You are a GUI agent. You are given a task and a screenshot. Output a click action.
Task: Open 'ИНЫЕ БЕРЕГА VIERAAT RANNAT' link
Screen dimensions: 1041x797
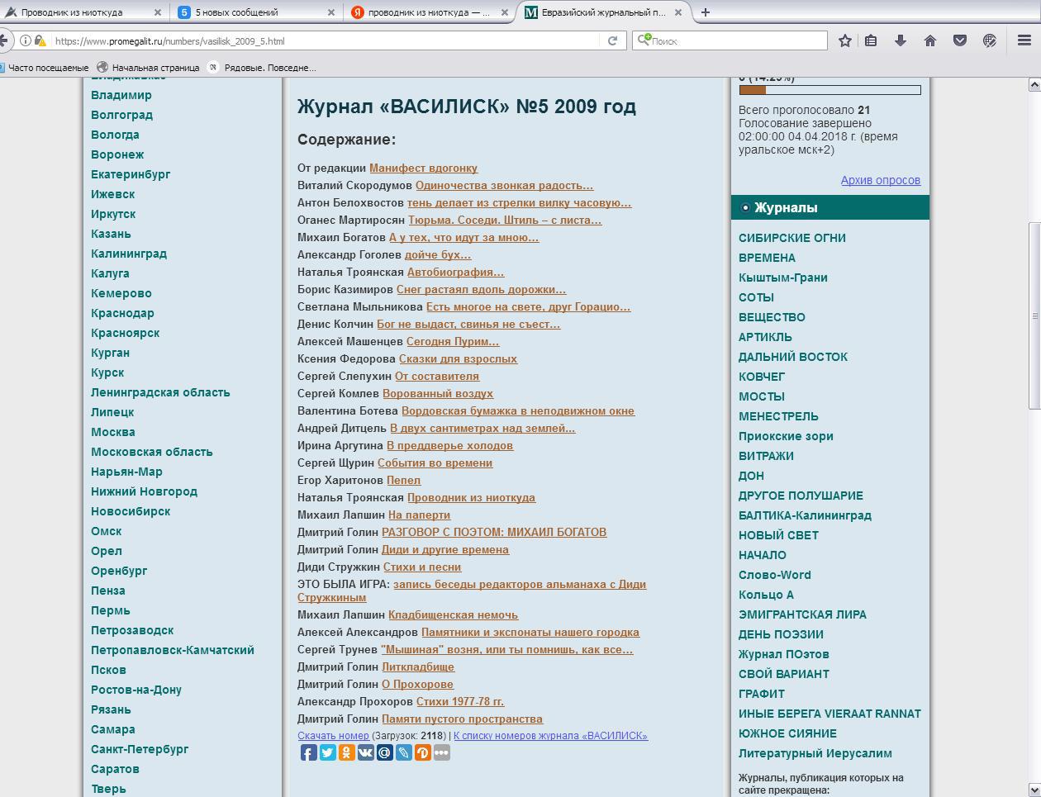coord(829,714)
